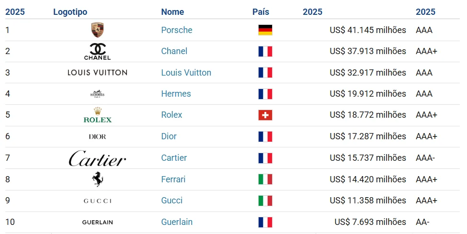The height and width of the screenshot is (234, 467).
Task: Open the Dior name link
Action: coord(169,136)
